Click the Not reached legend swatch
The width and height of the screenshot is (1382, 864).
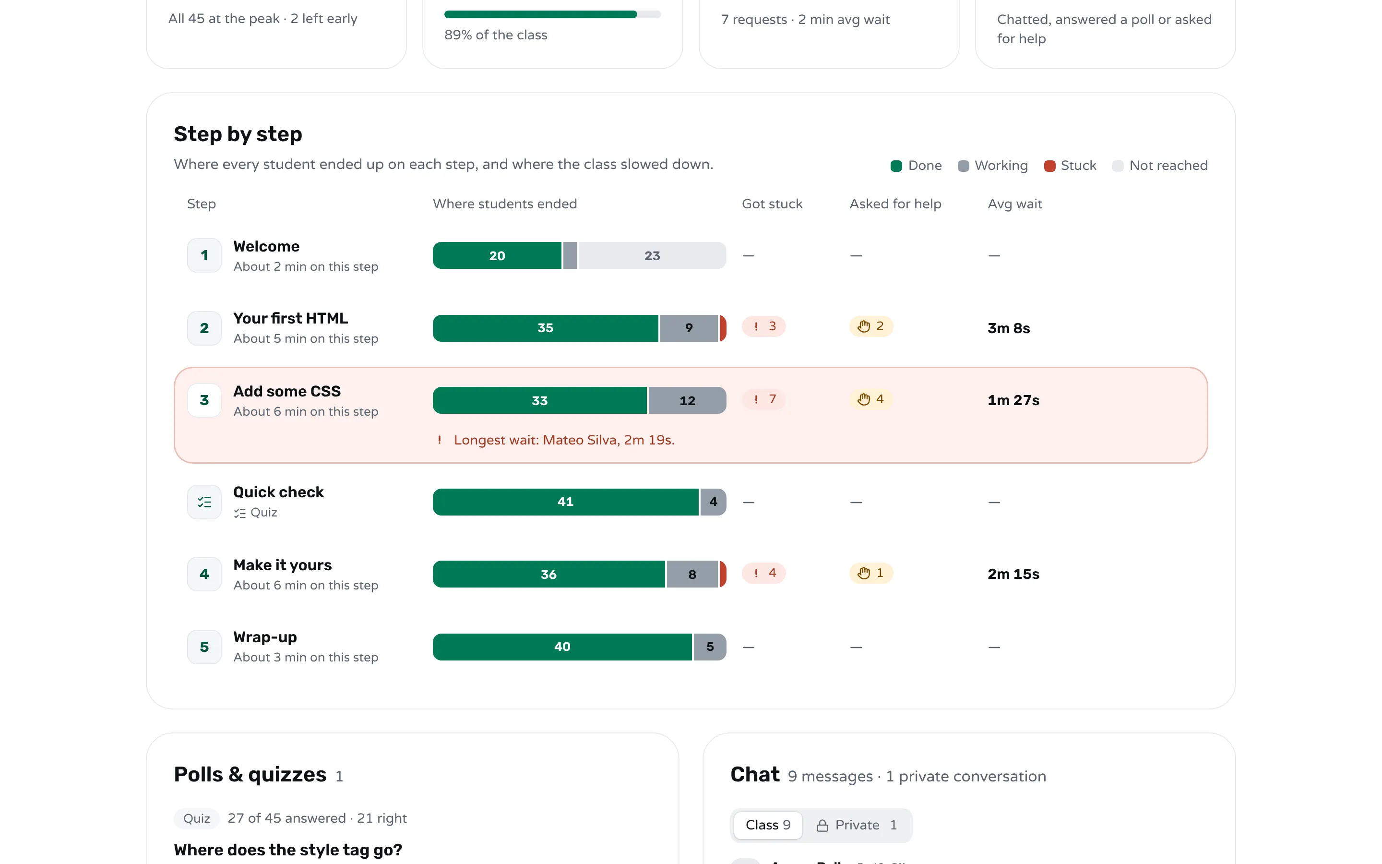click(x=1118, y=166)
